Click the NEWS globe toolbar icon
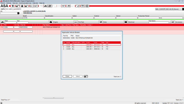 click(x=87, y=6)
